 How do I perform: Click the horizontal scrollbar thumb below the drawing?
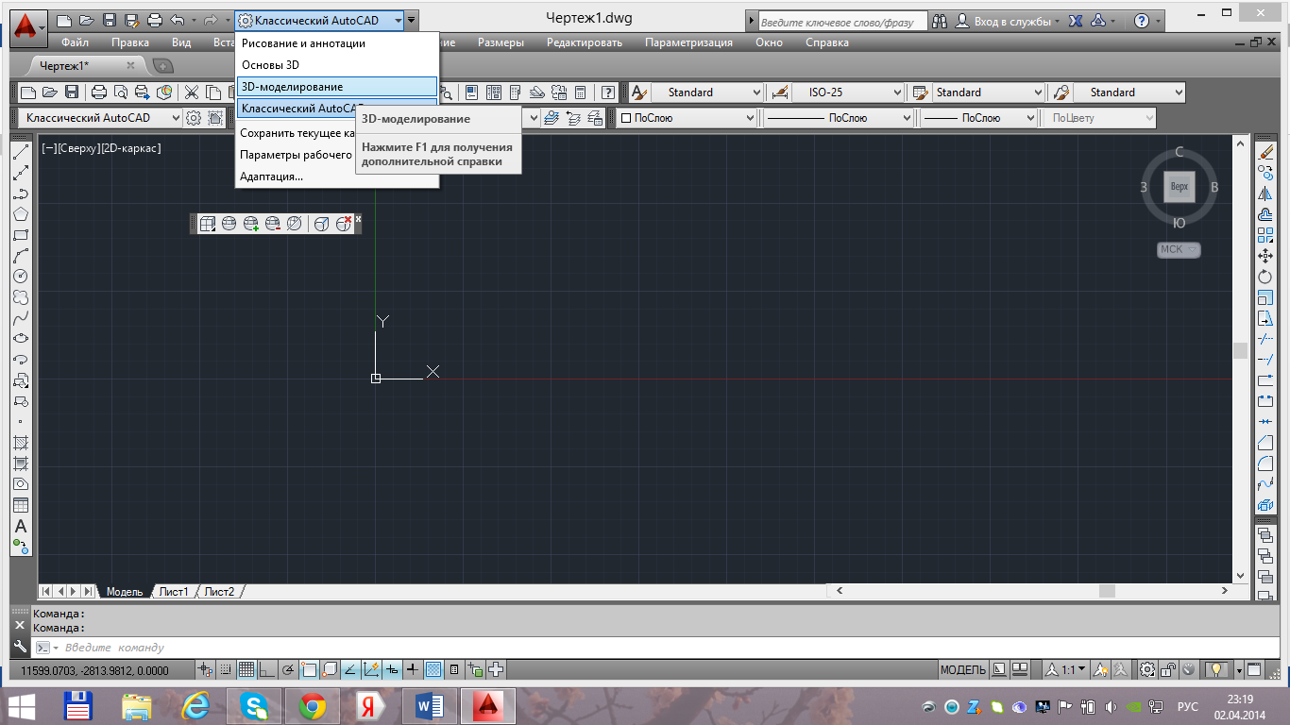pos(1107,591)
